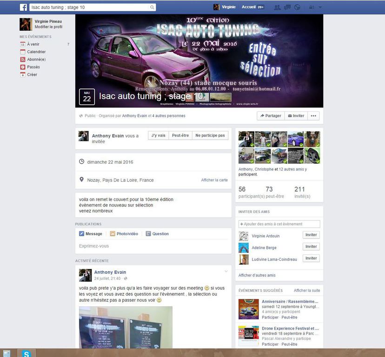Invite Adeline Berge to the event
The height and width of the screenshot is (357, 385).
click(x=311, y=247)
